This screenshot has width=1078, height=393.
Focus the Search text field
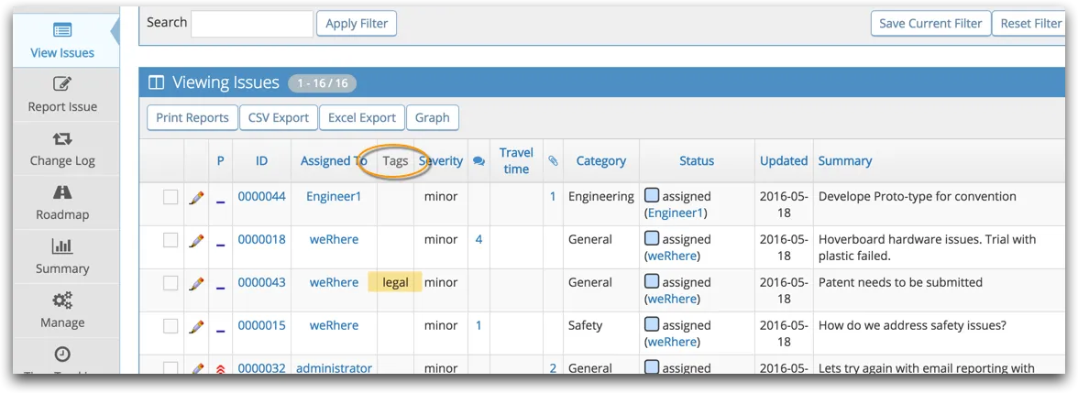pyautogui.click(x=251, y=24)
